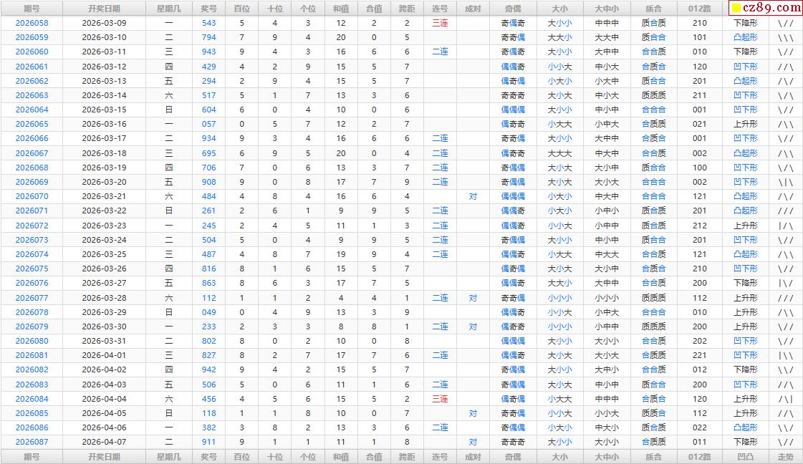Open issue number 2026087 link
Viewport: 803px width, 464px height.
tap(32, 443)
